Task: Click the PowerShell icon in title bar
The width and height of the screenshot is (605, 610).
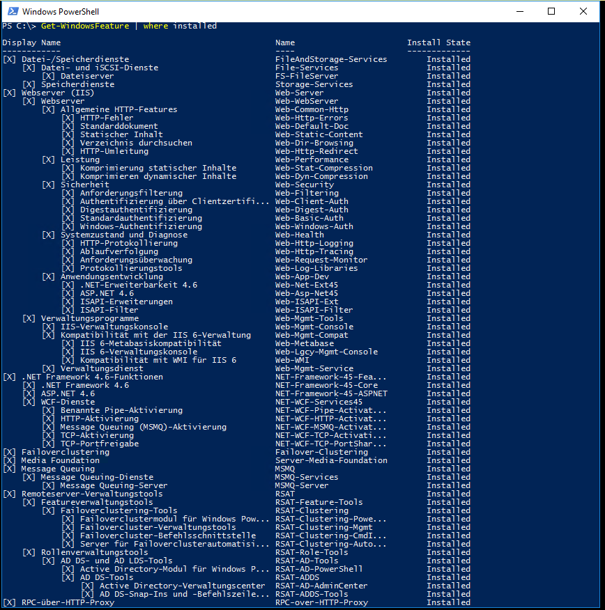Action: (13, 11)
